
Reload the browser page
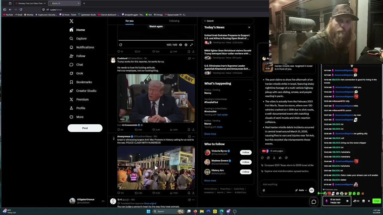[21, 10]
